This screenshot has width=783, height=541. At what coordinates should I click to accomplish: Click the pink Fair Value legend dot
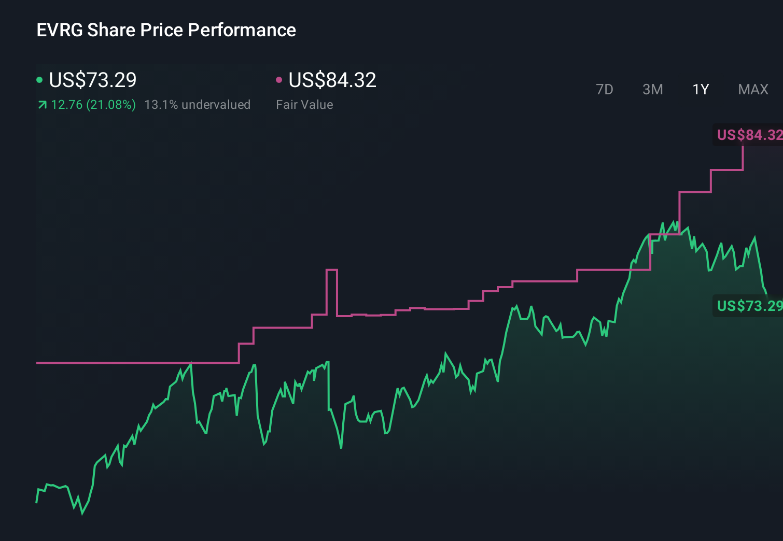pyautogui.click(x=279, y=79)
